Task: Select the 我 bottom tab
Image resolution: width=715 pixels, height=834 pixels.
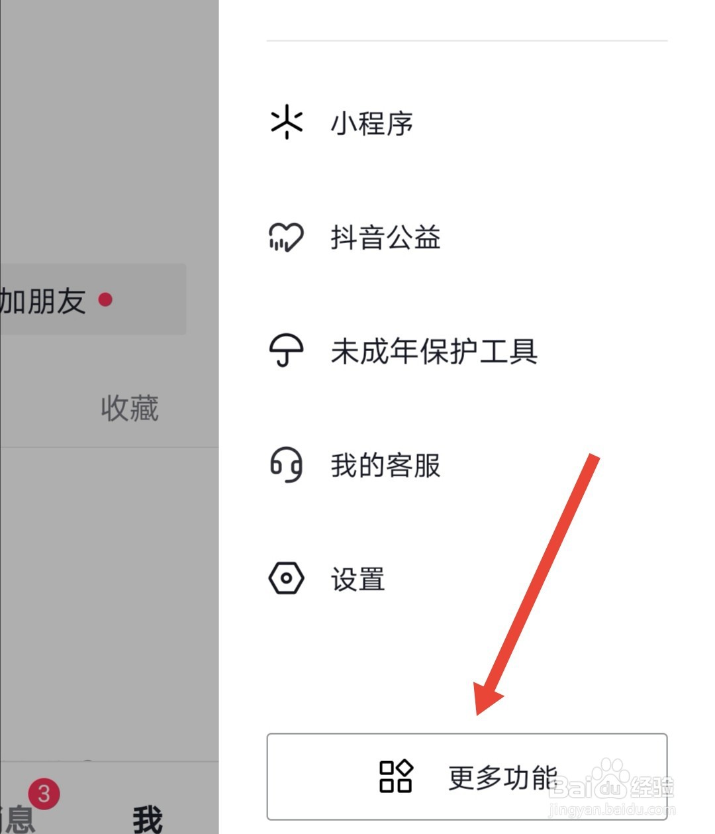Action: (147, 819)
